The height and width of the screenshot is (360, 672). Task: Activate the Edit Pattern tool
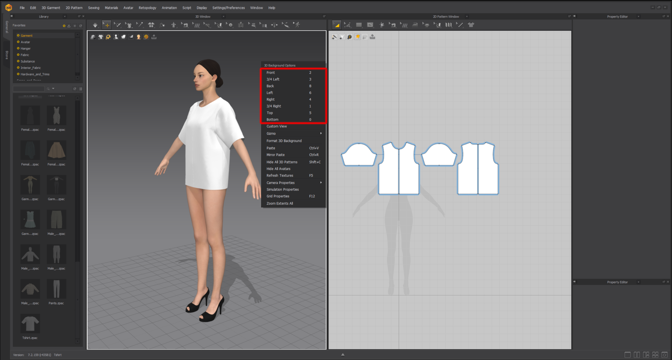pos(348,25)
